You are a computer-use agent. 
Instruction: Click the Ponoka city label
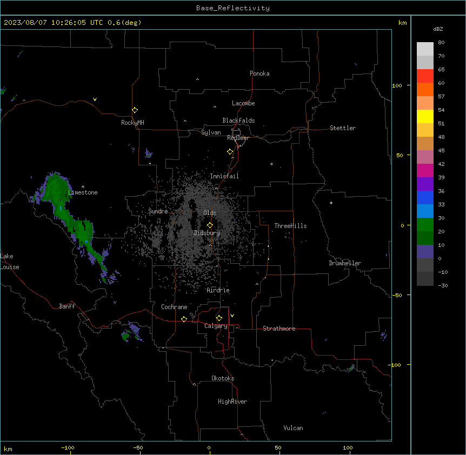pyautogui.click(x=259, y=73)
